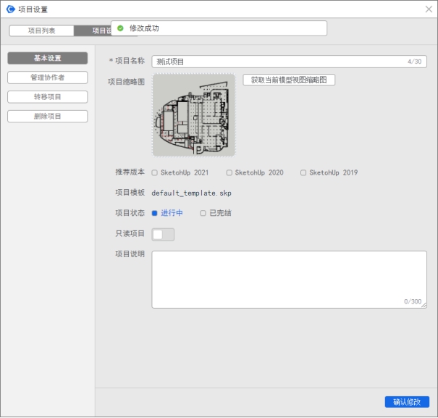438x418 pixels.
Task: Tick the SketchUp 2019 checkbox
Action: [303, 173]
